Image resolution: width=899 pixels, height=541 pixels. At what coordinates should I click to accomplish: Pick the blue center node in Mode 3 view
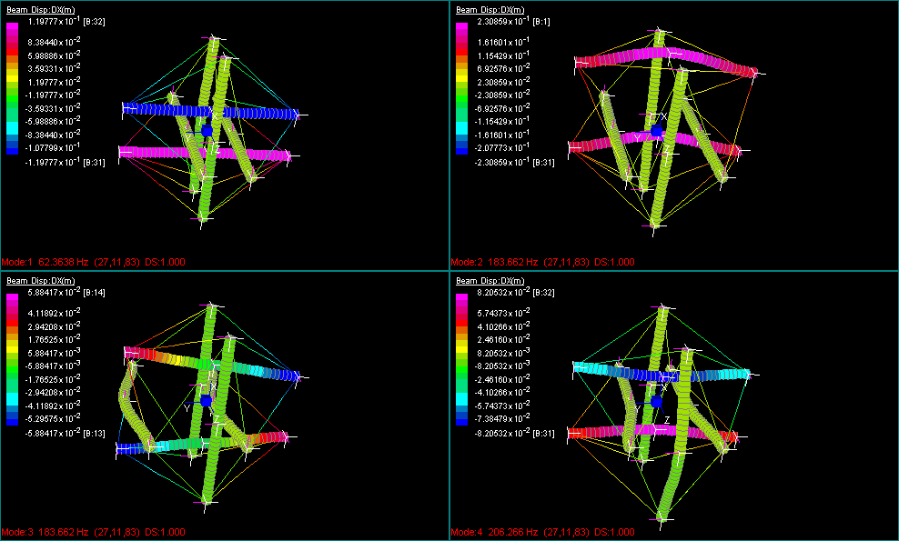point(207,400)
